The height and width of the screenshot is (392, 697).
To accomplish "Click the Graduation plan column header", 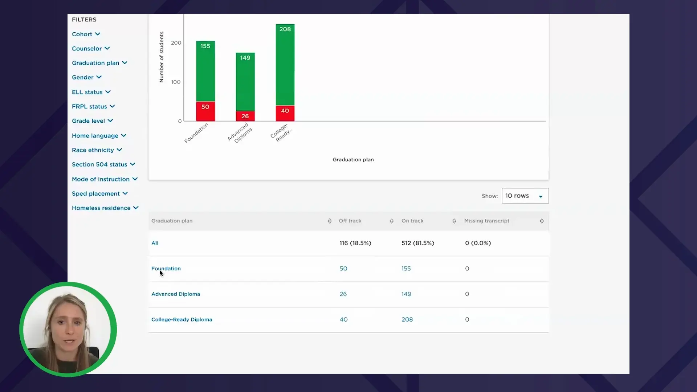I will pos(172,221).
